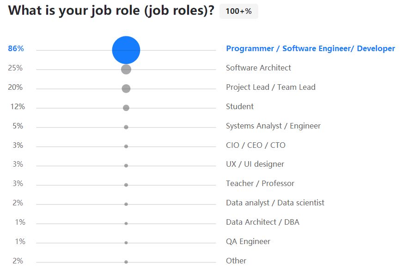Click the QA Engineer data point dot
408x274 pixels.
126,243
